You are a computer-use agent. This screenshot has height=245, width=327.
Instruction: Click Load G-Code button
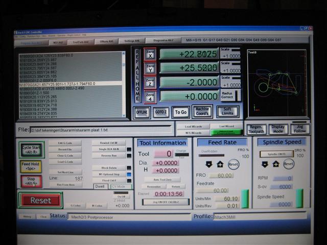click(65, 162)
